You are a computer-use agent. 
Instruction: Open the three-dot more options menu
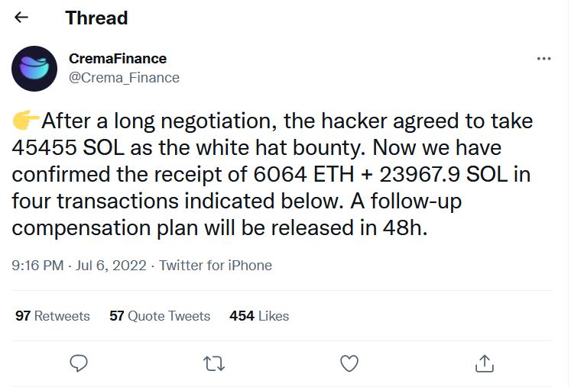pos(543,59)
